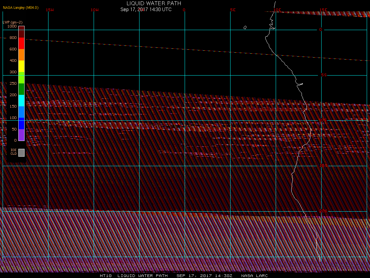Click the 'LWP (gm-2)' legend heading
This screenshot has width=370, height=278.
(x=12, y=22)
